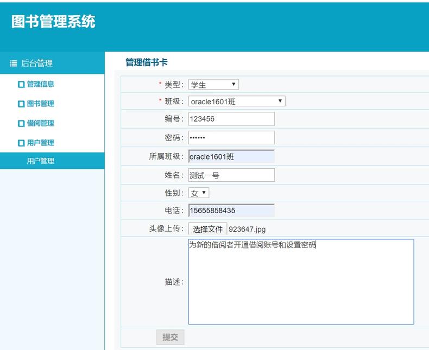Click the square icon next to 管理信息
The width and height of the screenshot is (429, 350).
click(x=21, y=84)
